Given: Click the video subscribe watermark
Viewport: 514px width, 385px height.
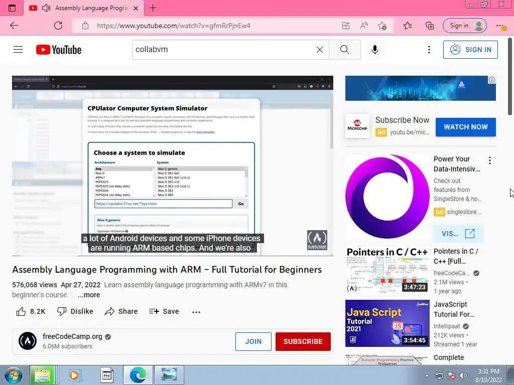Looking at the screenshot, I should pos(317,240).
